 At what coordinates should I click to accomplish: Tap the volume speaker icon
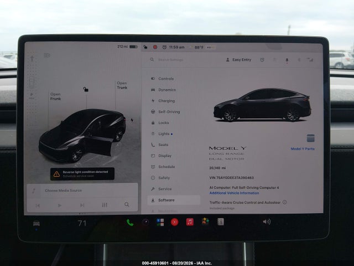pyautogui.click(x=267, y=222)
